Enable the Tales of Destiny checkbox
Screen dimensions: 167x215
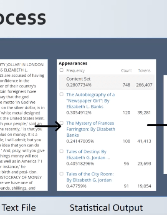coord(61,151)
